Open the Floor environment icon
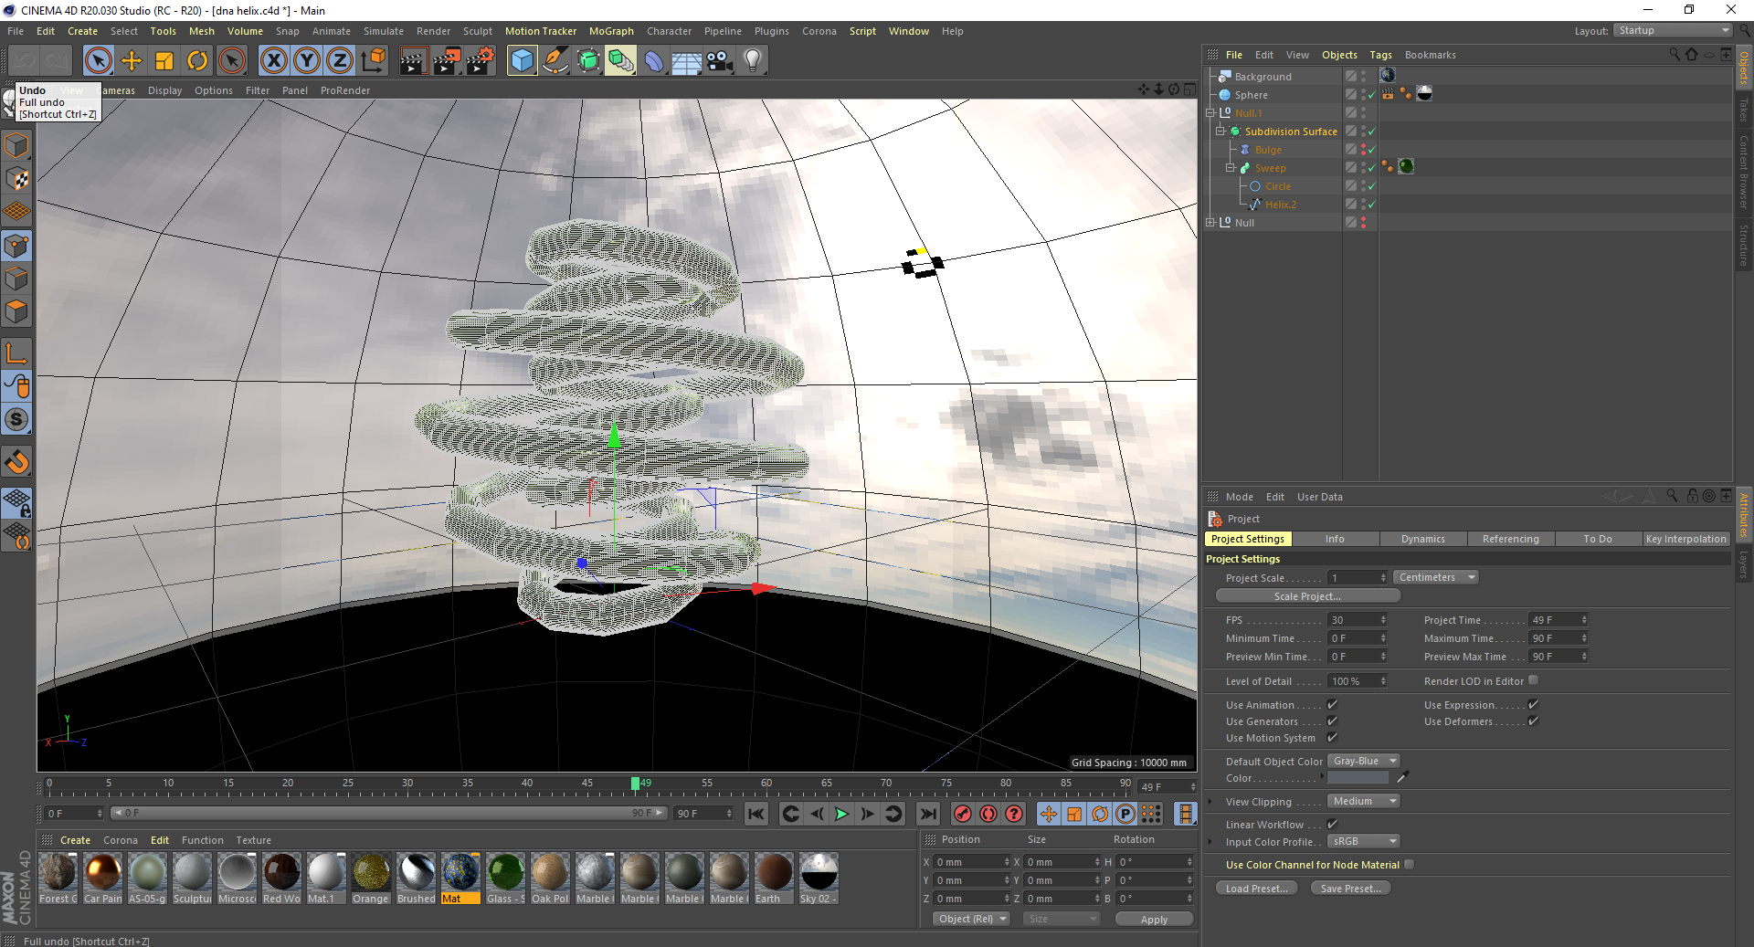 (687, 61)
